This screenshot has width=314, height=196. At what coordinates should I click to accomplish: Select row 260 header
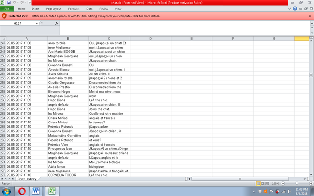point(3,100)
